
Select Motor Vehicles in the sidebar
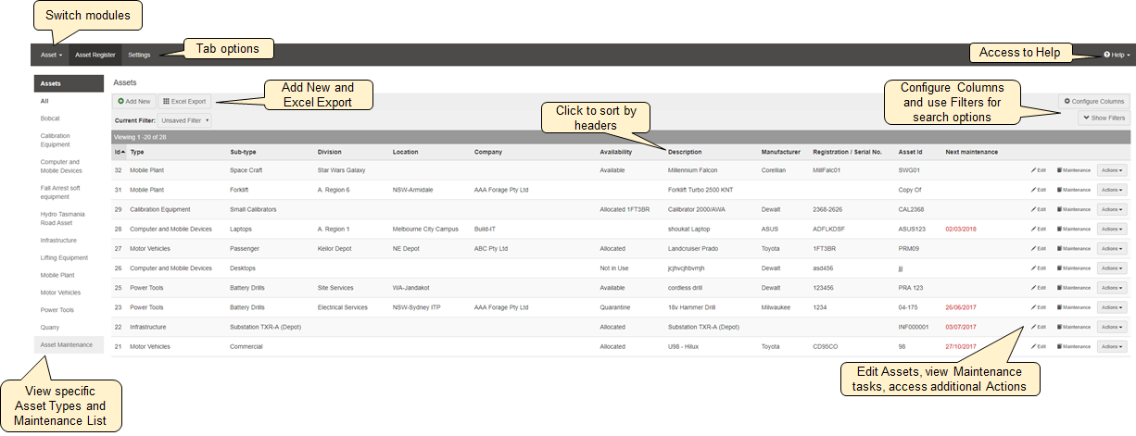click(62, 293)
